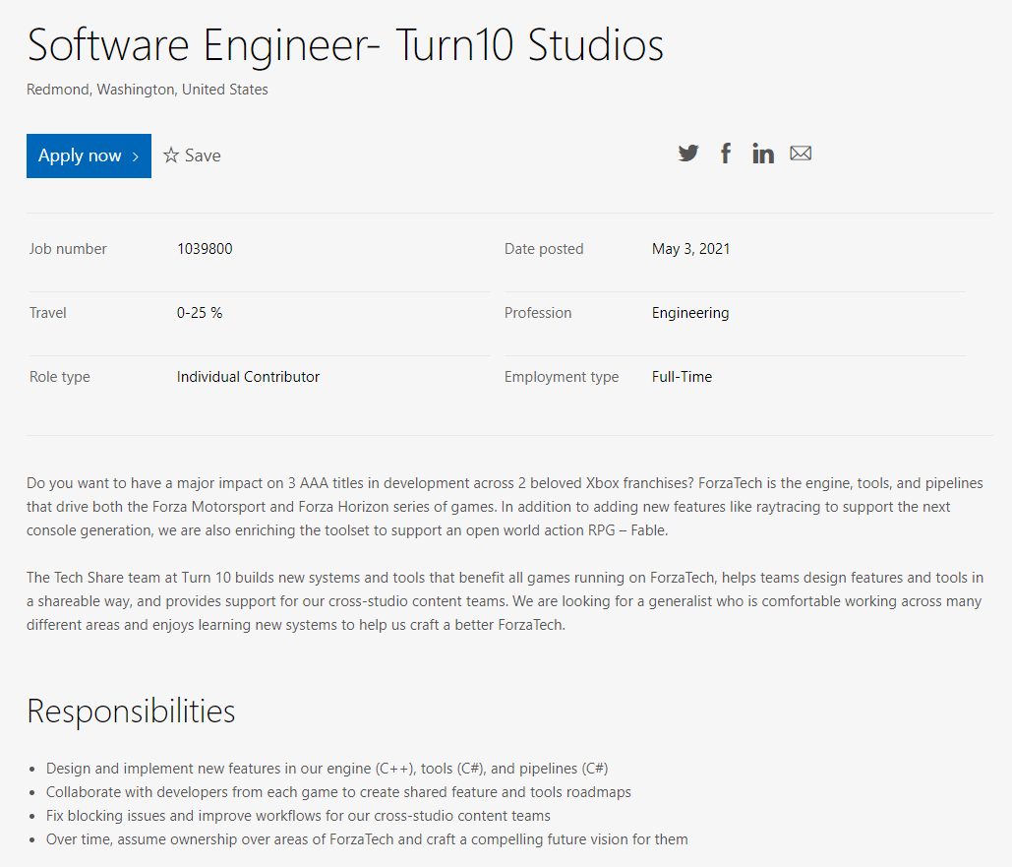Click the Engineering profession value
1012x867 pixels.
[x=690, y=313]
